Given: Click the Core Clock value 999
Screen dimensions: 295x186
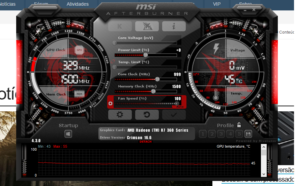Looking at the screenshot, I should 177,74.
